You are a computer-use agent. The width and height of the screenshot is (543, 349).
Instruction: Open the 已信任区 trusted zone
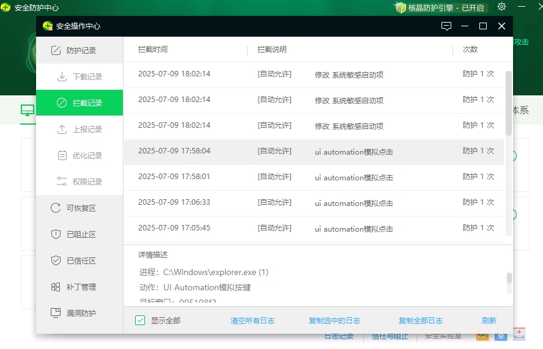pyautogui.click(x=81, y=261)
